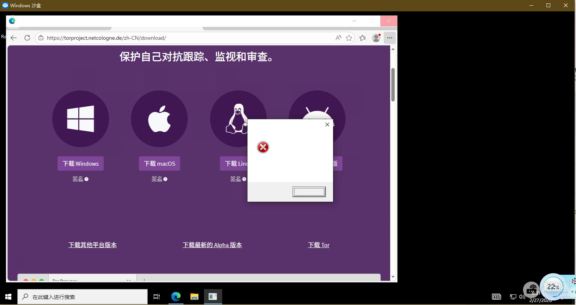Open the 签名 link under Windows
The image size is (576, 305).
point(78,179)
